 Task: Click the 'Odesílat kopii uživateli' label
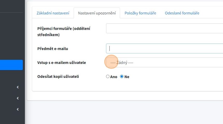coord(58,76)
